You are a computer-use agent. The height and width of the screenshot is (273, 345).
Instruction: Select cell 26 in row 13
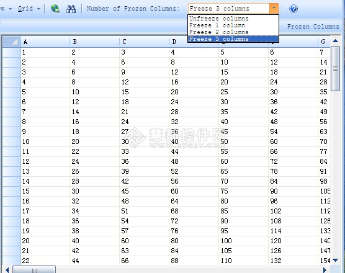[x=94, y=171]
